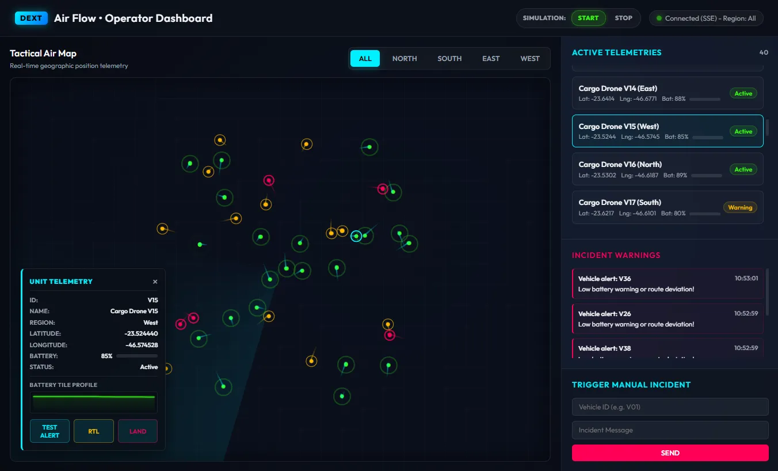The width and height of the screenshot is (778, 471).
Task: Click the green connection status dot
Action: click(659, 18)
